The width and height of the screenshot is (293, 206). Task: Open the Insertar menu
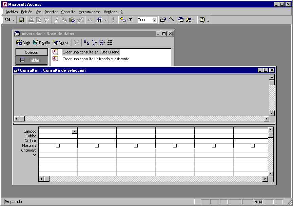coord(51,12)
